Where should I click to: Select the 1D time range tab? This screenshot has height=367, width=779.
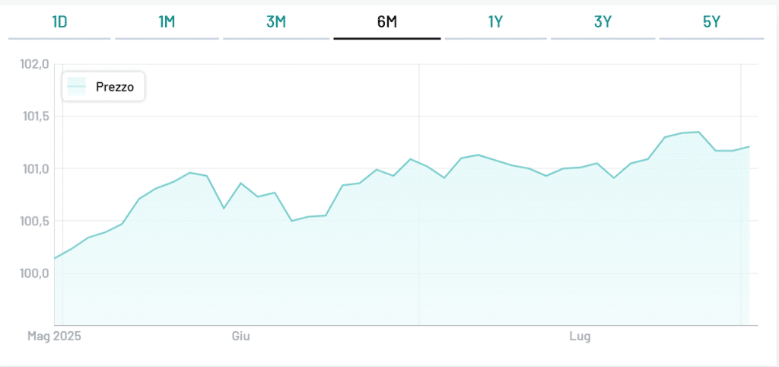[x=59, y=22]
